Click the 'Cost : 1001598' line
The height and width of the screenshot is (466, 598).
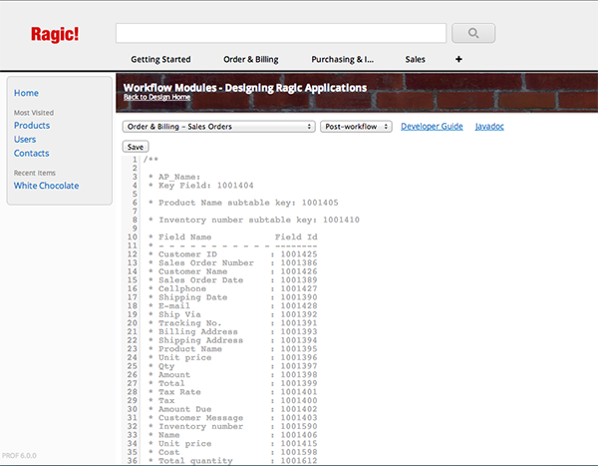(232, 452)
